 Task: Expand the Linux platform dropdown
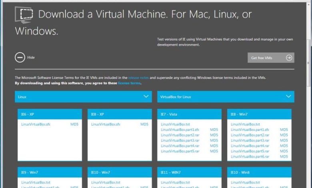[x=83, y=97]
